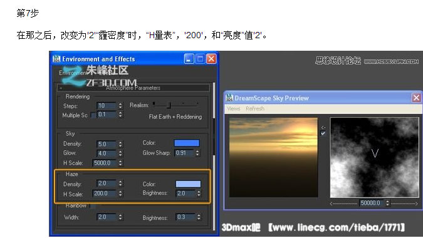Click the sunset sky preview thumbnail
The height and width of the screenshot is (238, 423).
(274, 157)
